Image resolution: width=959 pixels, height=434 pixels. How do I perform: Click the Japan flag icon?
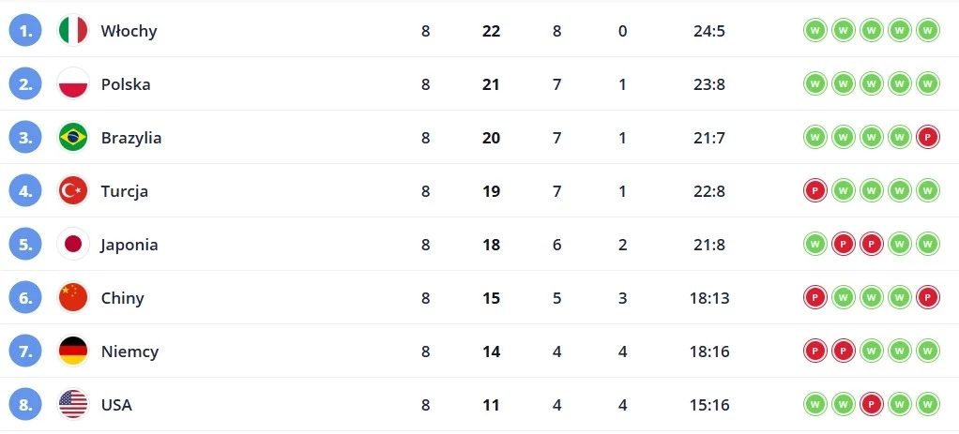pos(73,245)
